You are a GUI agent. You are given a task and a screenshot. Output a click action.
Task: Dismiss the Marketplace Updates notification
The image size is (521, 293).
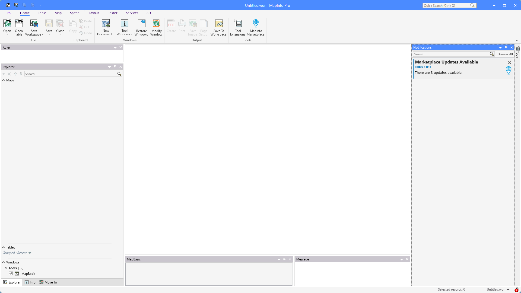click(x=509, y=63)
